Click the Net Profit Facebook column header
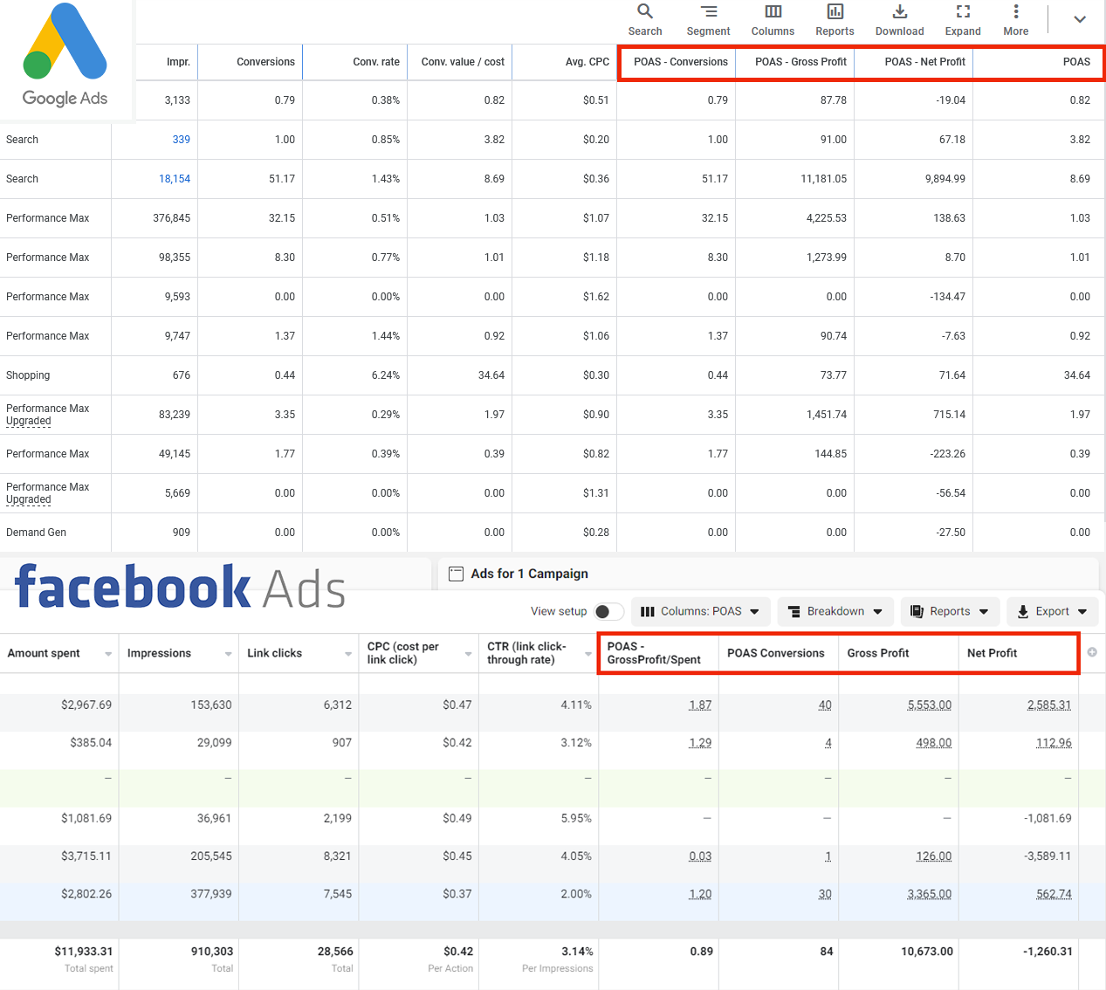The image size is (1106, 990). [x=992, y=653]
